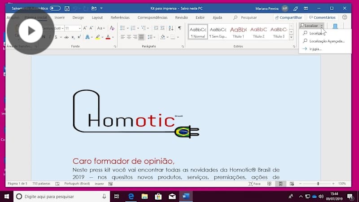Open the Fonte dialog launcher
This screenshot has width=359, height=202.
pos(115,47)
